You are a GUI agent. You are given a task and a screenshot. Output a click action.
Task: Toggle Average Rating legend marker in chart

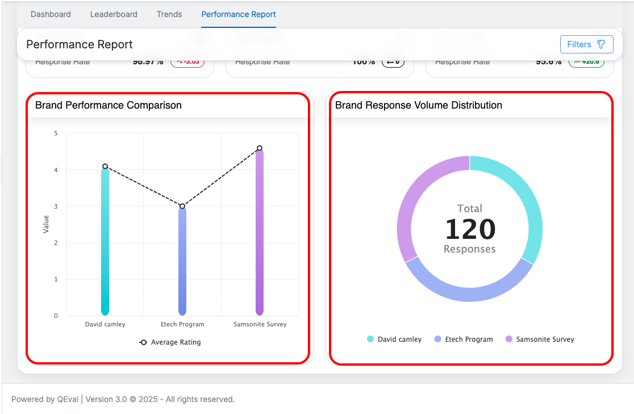(x=144, y=342)
